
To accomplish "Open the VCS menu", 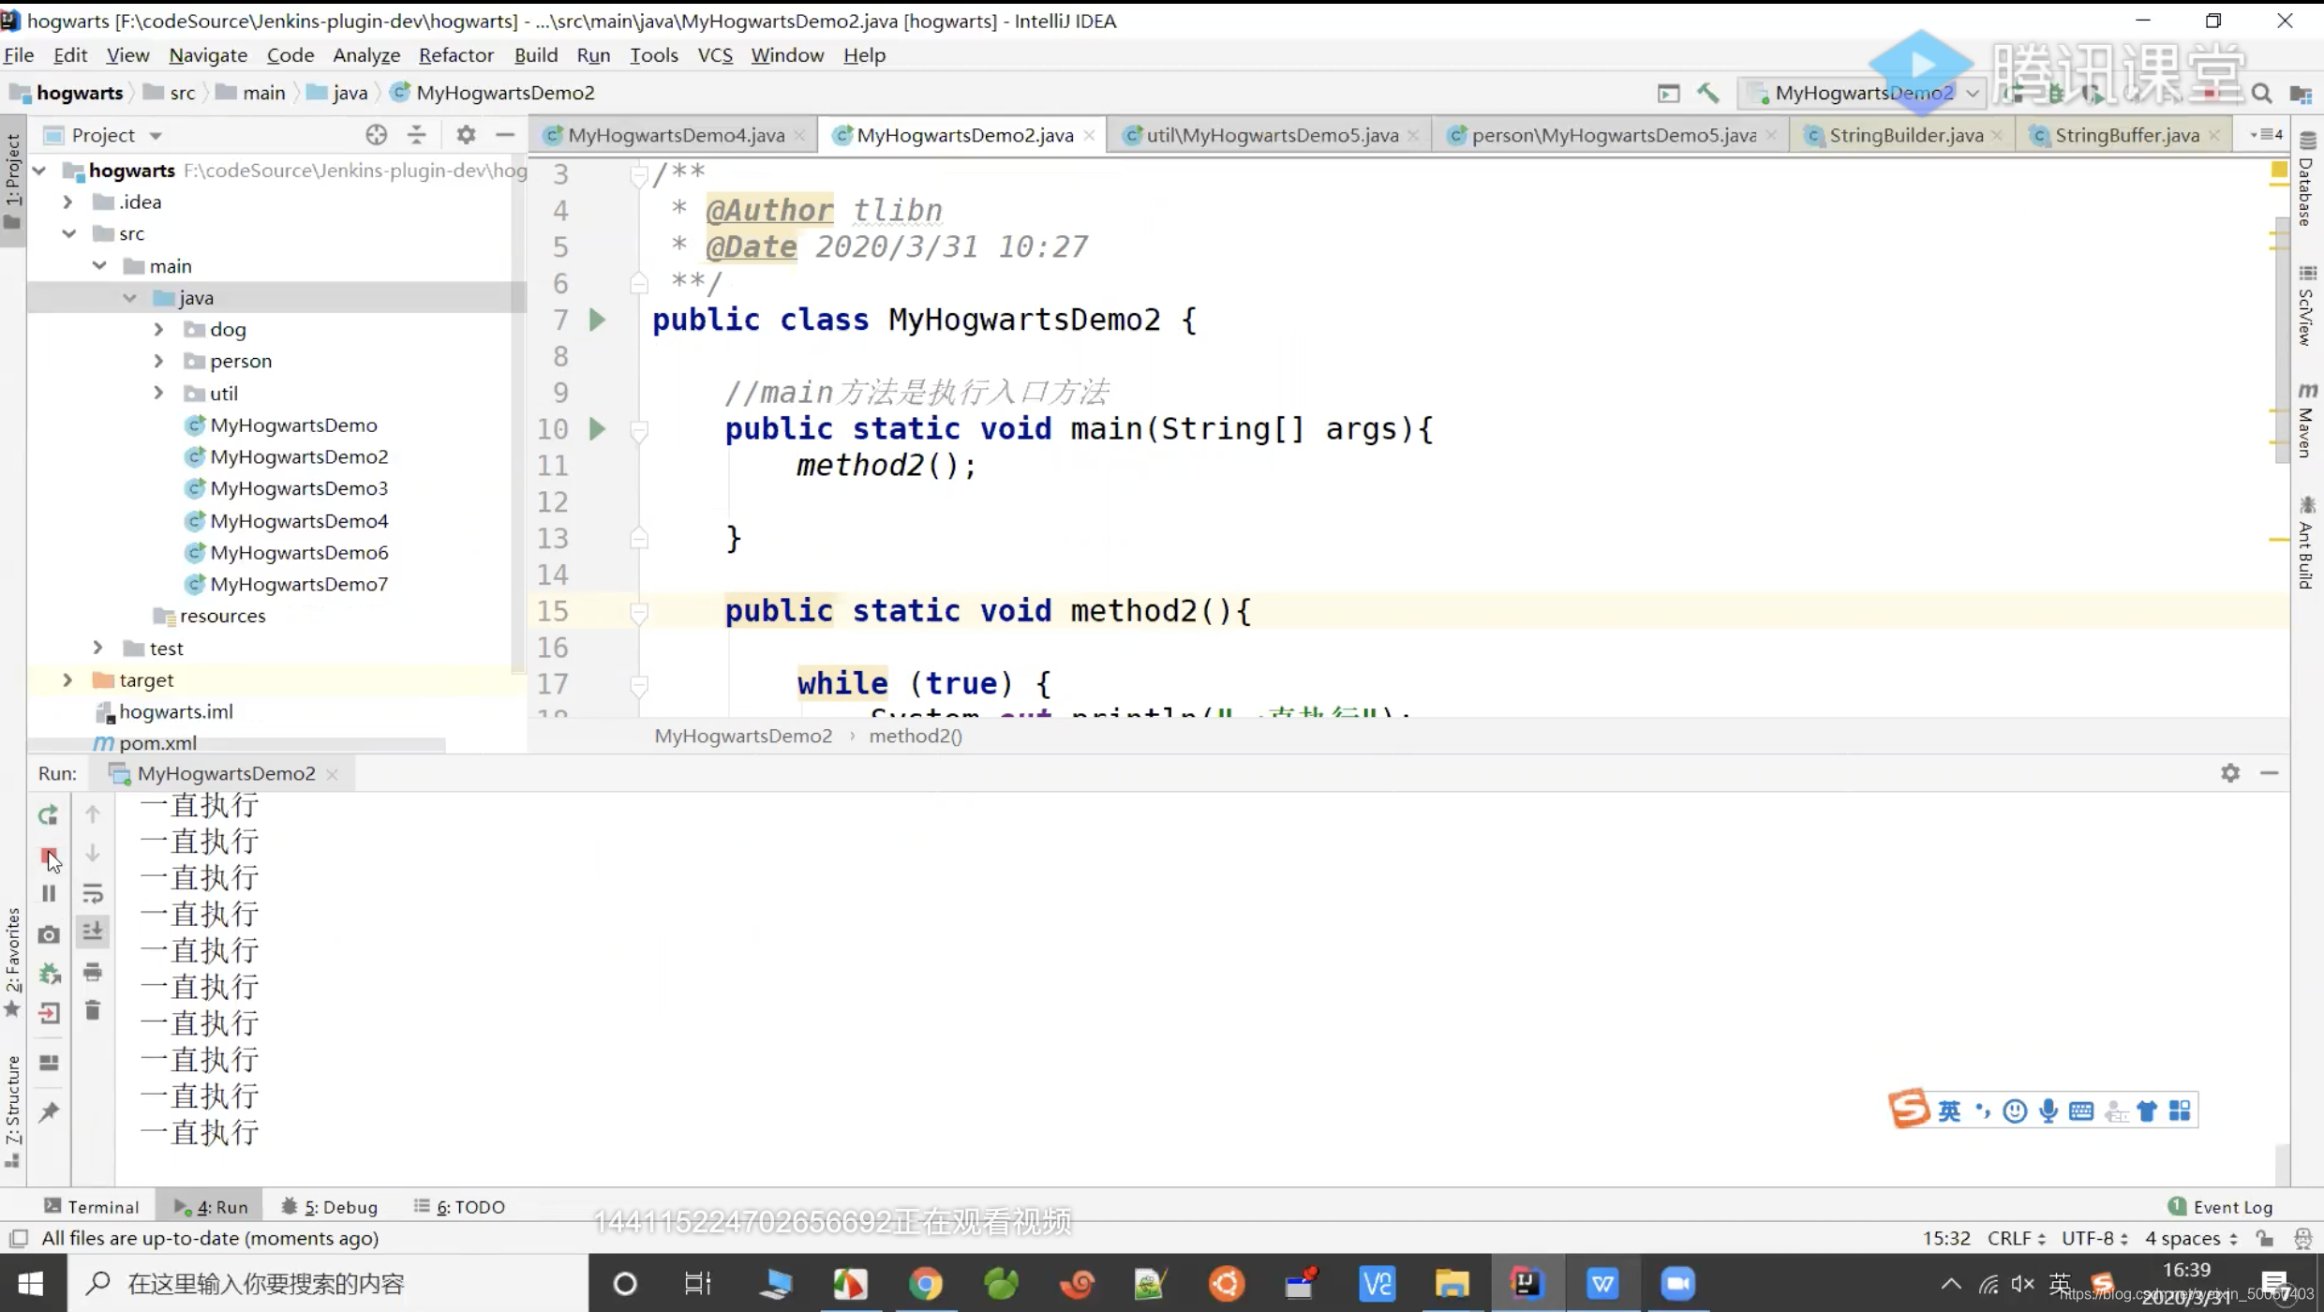I will click(713, 54).
